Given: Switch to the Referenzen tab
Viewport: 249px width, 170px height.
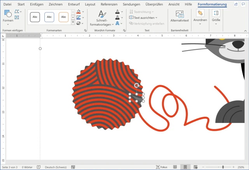Looking at the screenshot, I should click(x=109, y=4).
